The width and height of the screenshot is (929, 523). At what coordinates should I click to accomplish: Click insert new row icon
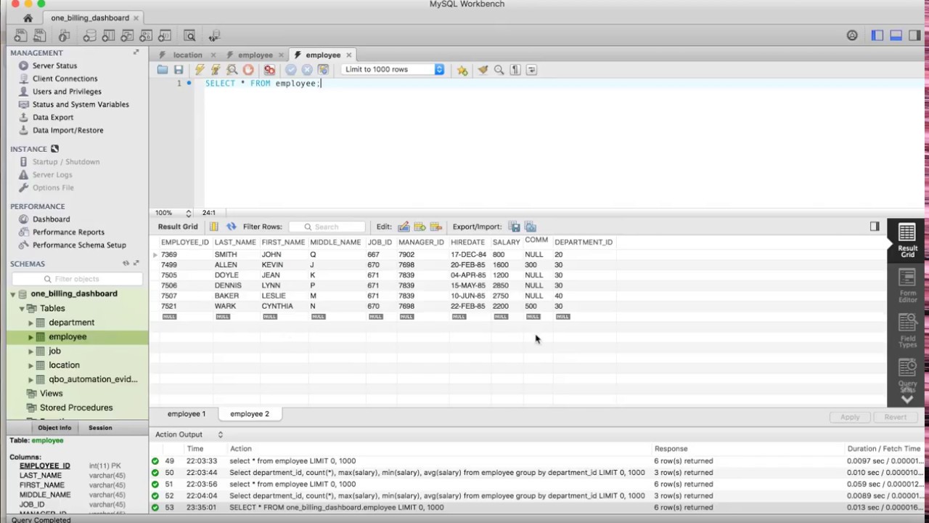pyautogui.click(x=420, y=227)
